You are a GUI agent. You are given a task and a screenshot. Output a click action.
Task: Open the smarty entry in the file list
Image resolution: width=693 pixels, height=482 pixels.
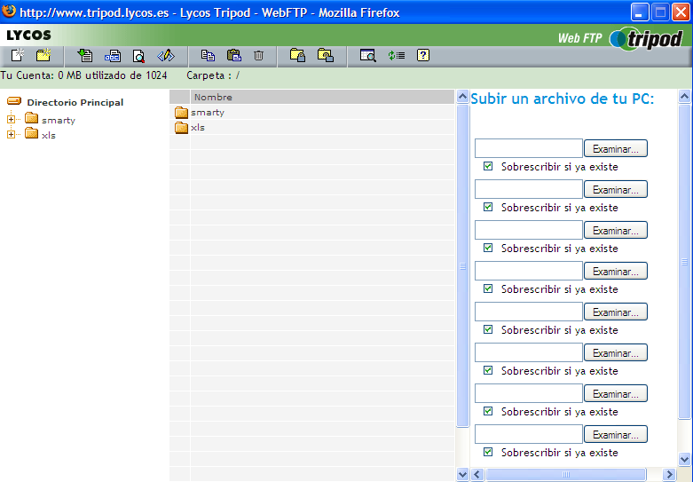[x=208, y=113]
